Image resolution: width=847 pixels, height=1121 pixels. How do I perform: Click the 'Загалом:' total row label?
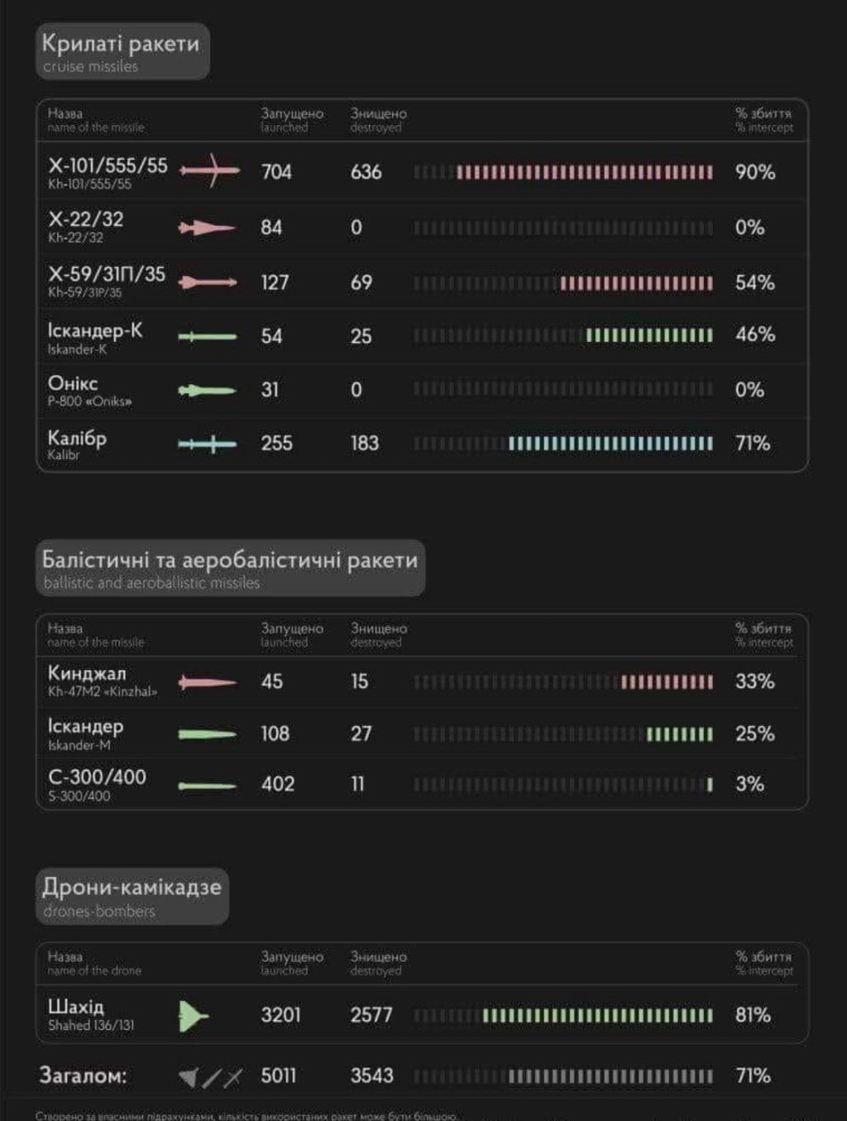83,1075
